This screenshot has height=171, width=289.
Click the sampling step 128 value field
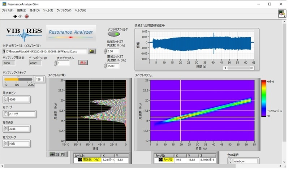(x=40, y=79)
